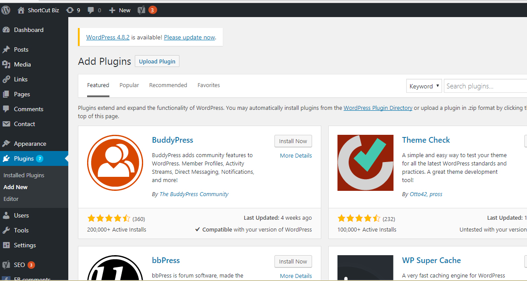
Task: Open the bbPress plugin title
Action: pos(166,260)
